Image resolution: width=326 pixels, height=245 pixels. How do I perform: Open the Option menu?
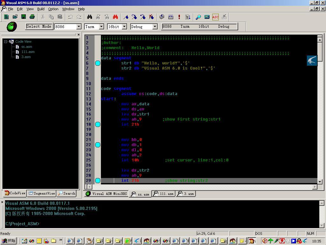point(53,9)
